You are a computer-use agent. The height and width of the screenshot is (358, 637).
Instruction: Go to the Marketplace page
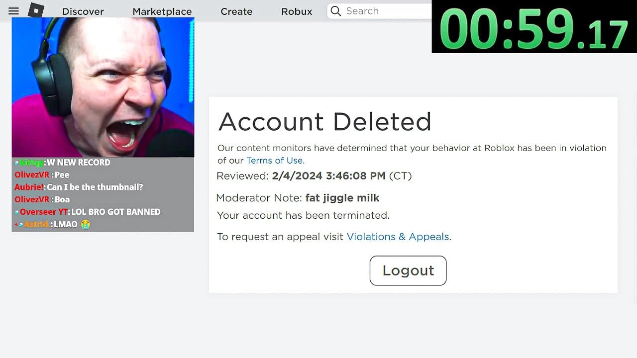tap(162, 11)
